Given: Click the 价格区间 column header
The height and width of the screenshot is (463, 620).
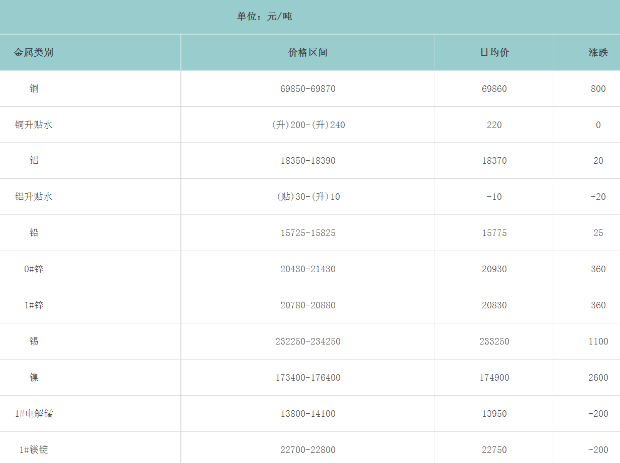Looking at the screenshot, I should (308, 53).
